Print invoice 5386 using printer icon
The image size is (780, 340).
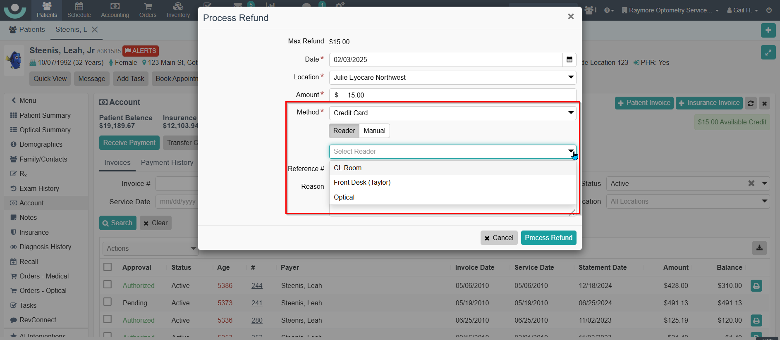pyautogui.click(x=756, y=285)
